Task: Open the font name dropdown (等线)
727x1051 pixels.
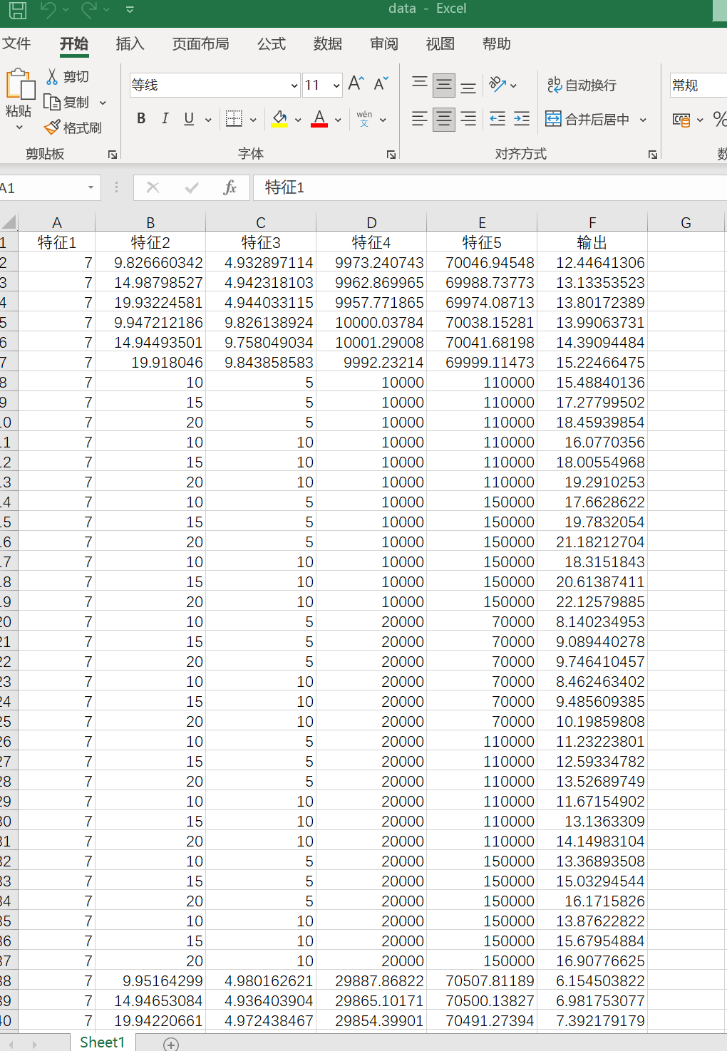Action: click(x=294, y=86)
